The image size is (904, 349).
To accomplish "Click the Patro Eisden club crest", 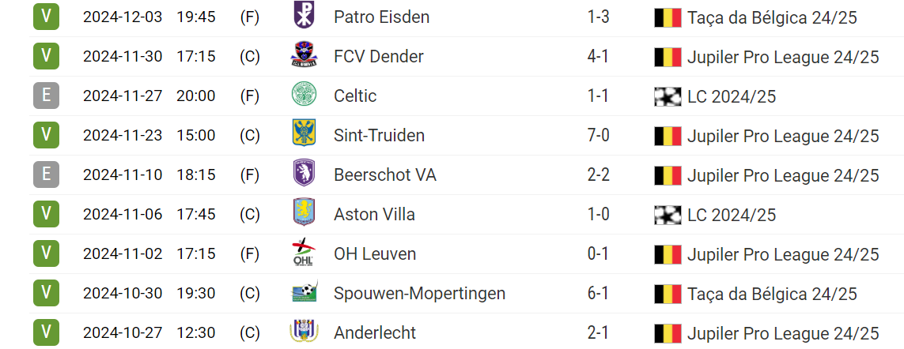I will [x=304, y=17].
